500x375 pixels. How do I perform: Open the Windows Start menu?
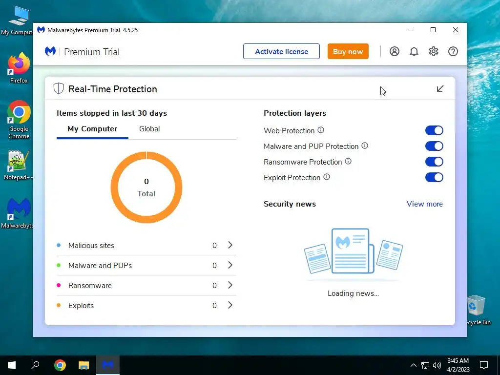12,365
